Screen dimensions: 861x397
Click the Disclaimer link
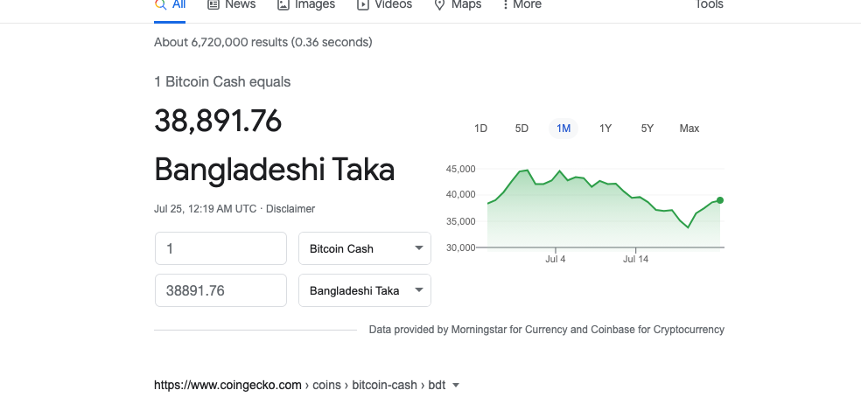click(x=290, y=209)
